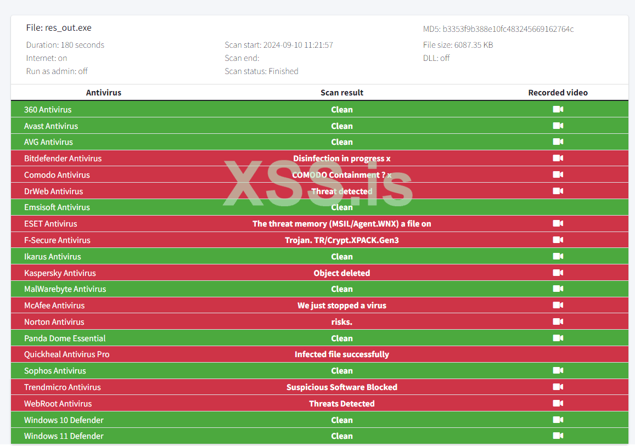Select the Internet: on text
Screen dimensions: 635x446
tap(47, 58)
